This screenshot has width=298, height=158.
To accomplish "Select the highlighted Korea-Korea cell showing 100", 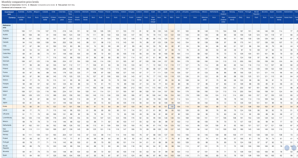I will [x=172, y=107].
